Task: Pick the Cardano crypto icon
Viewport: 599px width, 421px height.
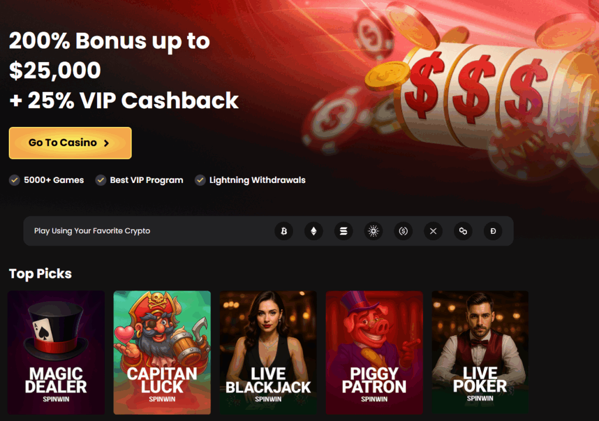Action: [x=374, y=231]
